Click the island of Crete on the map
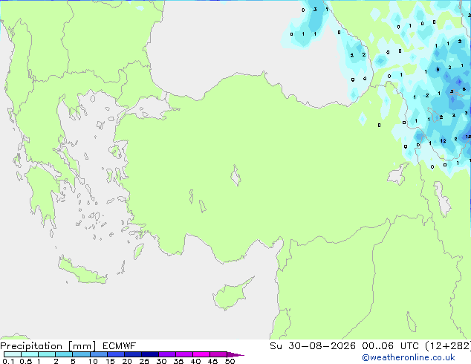 coord(82,270)
